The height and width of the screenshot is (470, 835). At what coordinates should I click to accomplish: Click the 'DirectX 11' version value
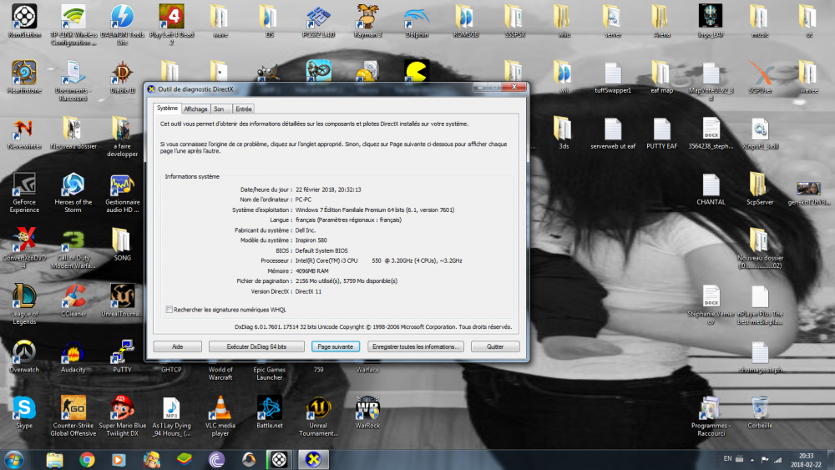pos(308,291)
